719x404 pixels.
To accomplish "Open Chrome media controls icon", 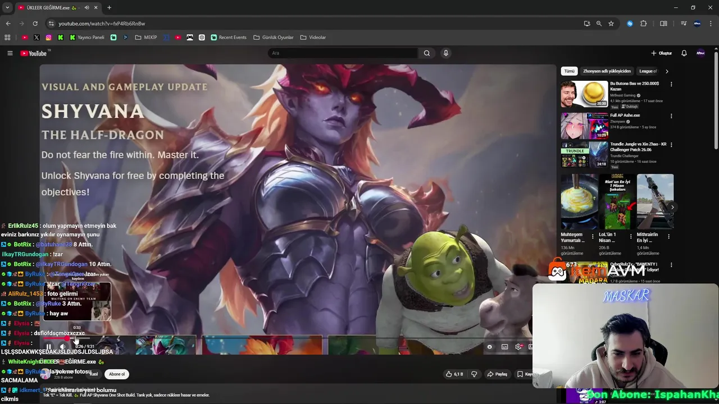I will pos(684,24).
